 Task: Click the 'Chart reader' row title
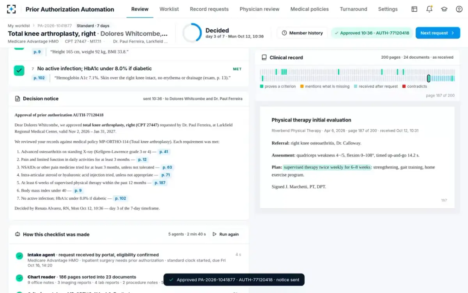pos(41,277)
